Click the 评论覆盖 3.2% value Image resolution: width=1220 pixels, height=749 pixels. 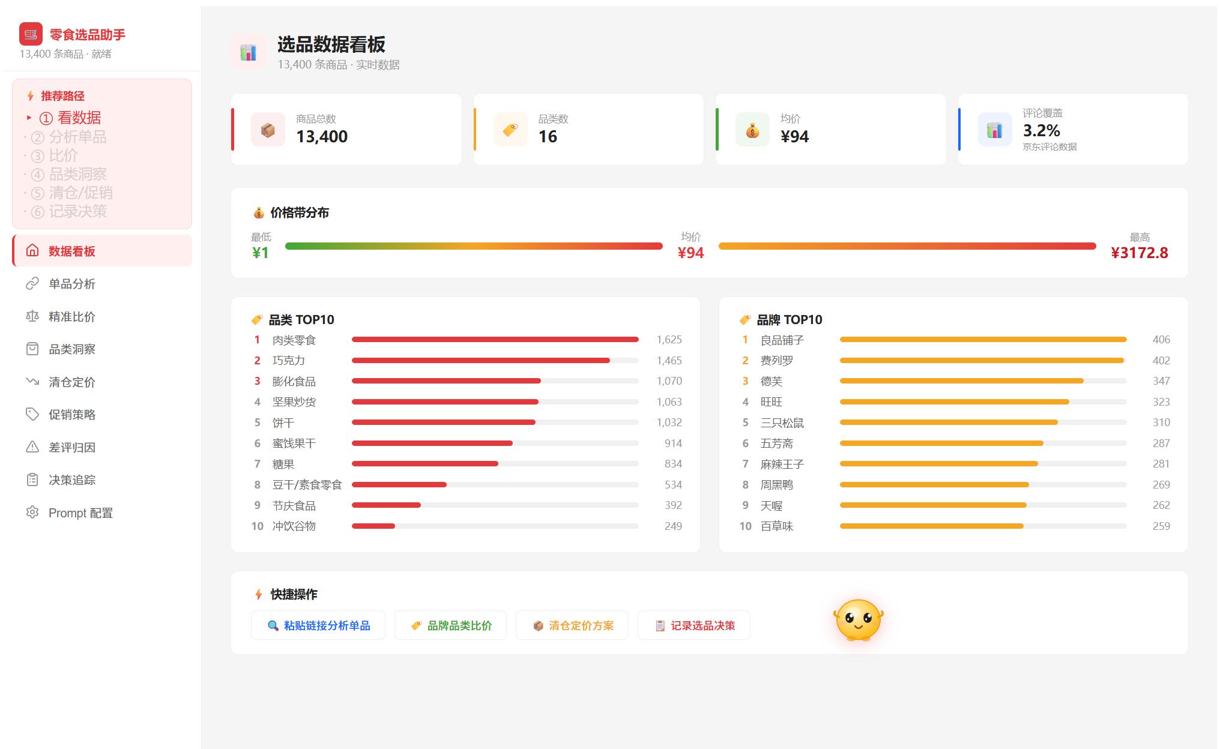(x=1041, y=130)
